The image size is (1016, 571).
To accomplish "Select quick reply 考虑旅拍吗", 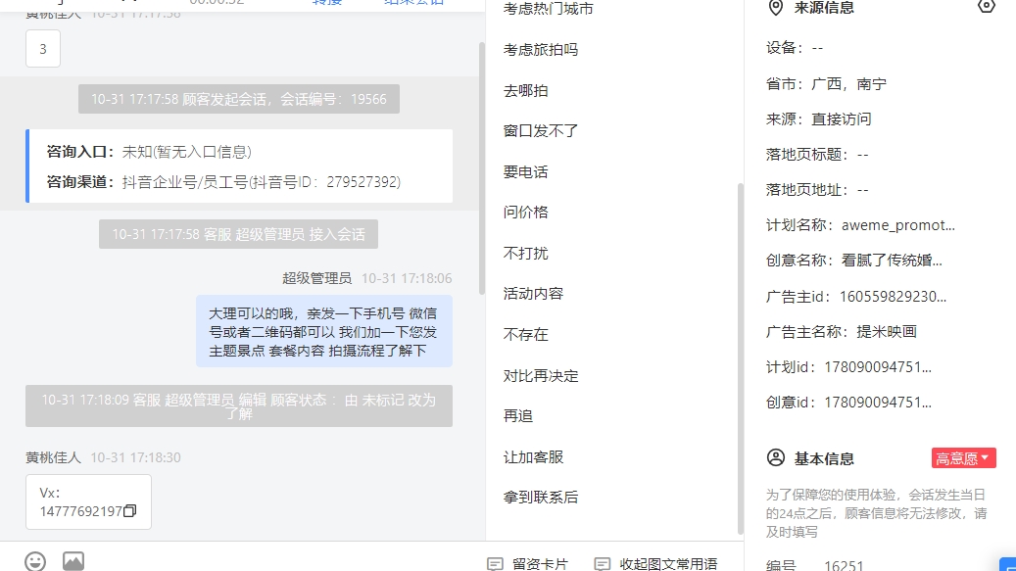I will 541,50.
